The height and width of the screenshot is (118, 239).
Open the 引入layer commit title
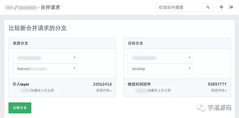click(21, 84)
